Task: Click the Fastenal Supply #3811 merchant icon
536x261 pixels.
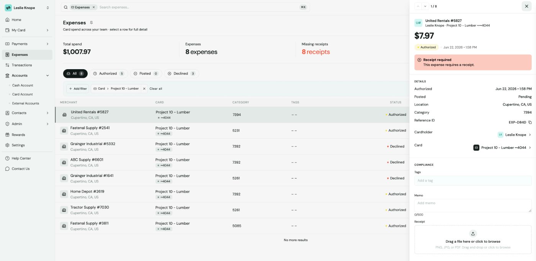Action: tap(64, 226)
